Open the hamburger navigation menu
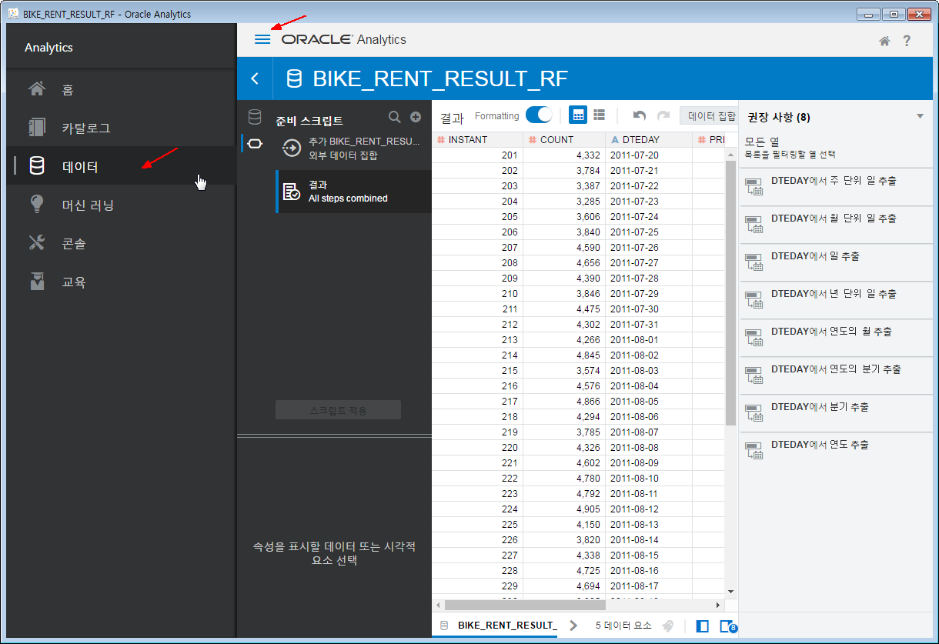 262,39
